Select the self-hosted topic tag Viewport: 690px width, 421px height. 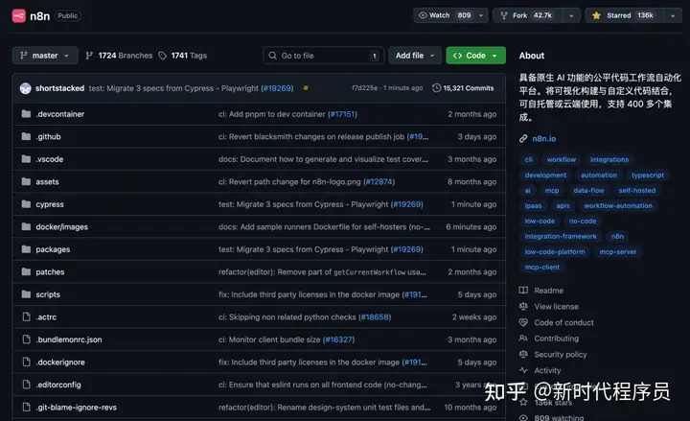pos(637,190)
